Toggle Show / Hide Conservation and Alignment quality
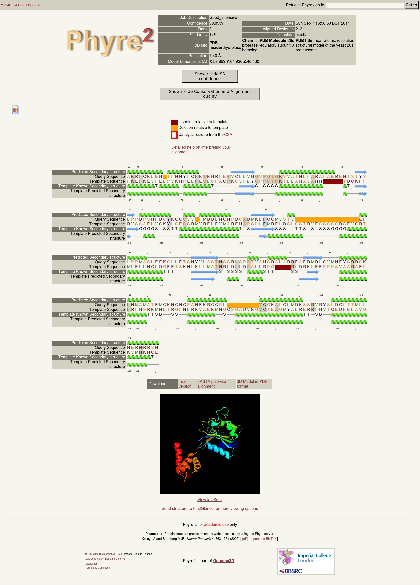 210,94
